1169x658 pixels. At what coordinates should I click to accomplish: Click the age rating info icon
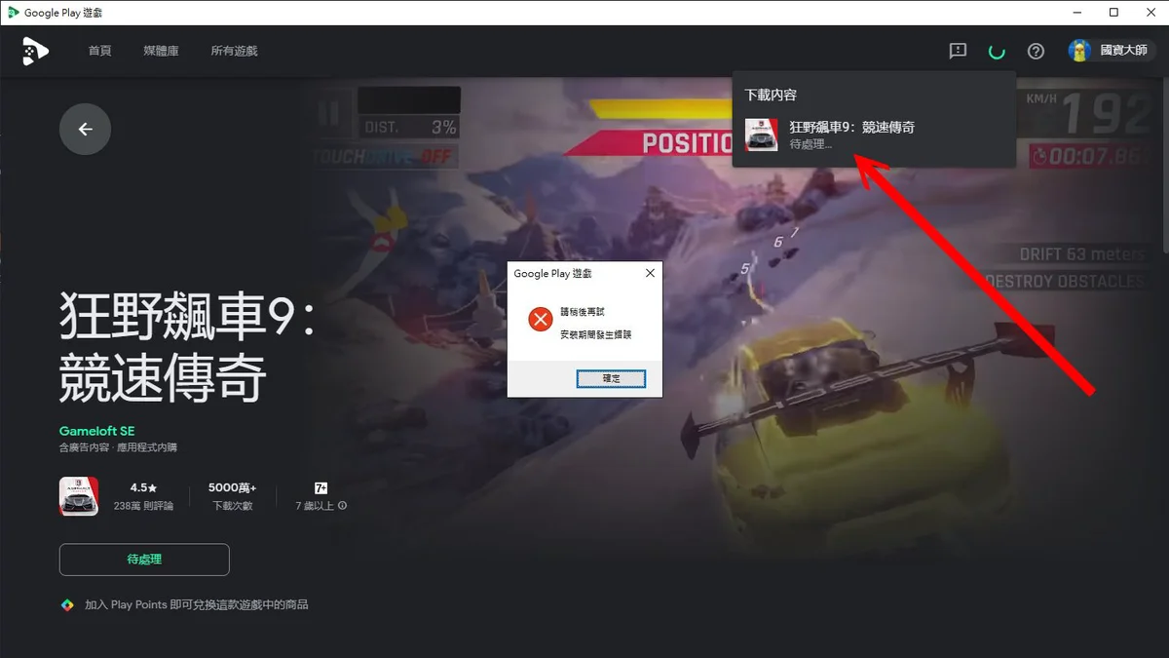pyautogui.click(x=343, y=506)
